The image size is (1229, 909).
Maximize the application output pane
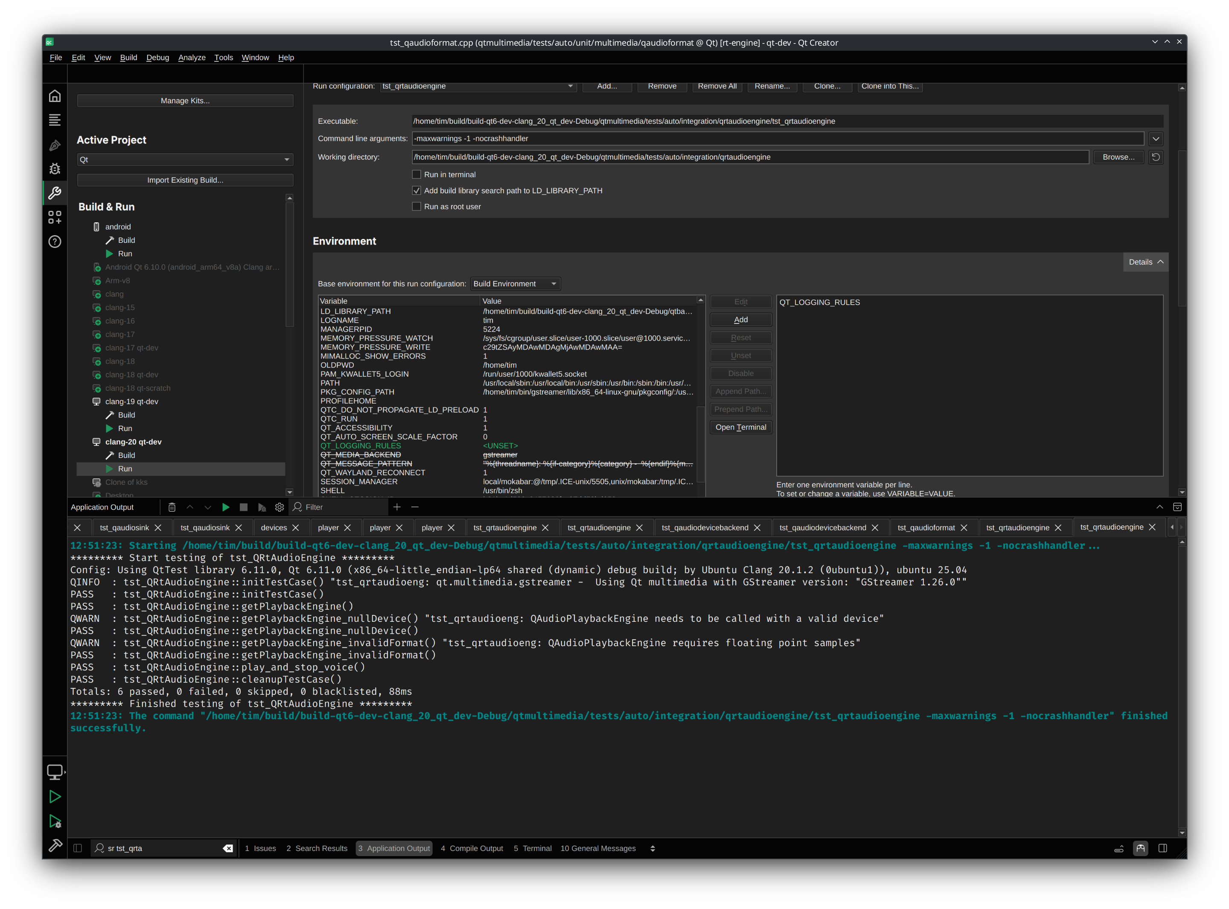[x=1160, y=507]
